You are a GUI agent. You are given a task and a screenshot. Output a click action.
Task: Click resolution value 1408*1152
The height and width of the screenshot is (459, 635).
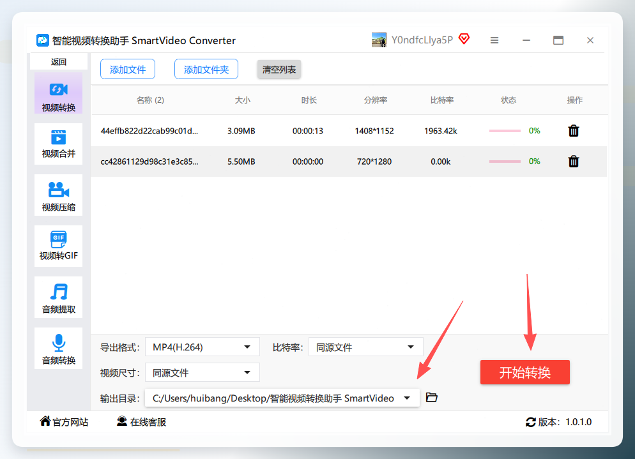pos(374,131)
